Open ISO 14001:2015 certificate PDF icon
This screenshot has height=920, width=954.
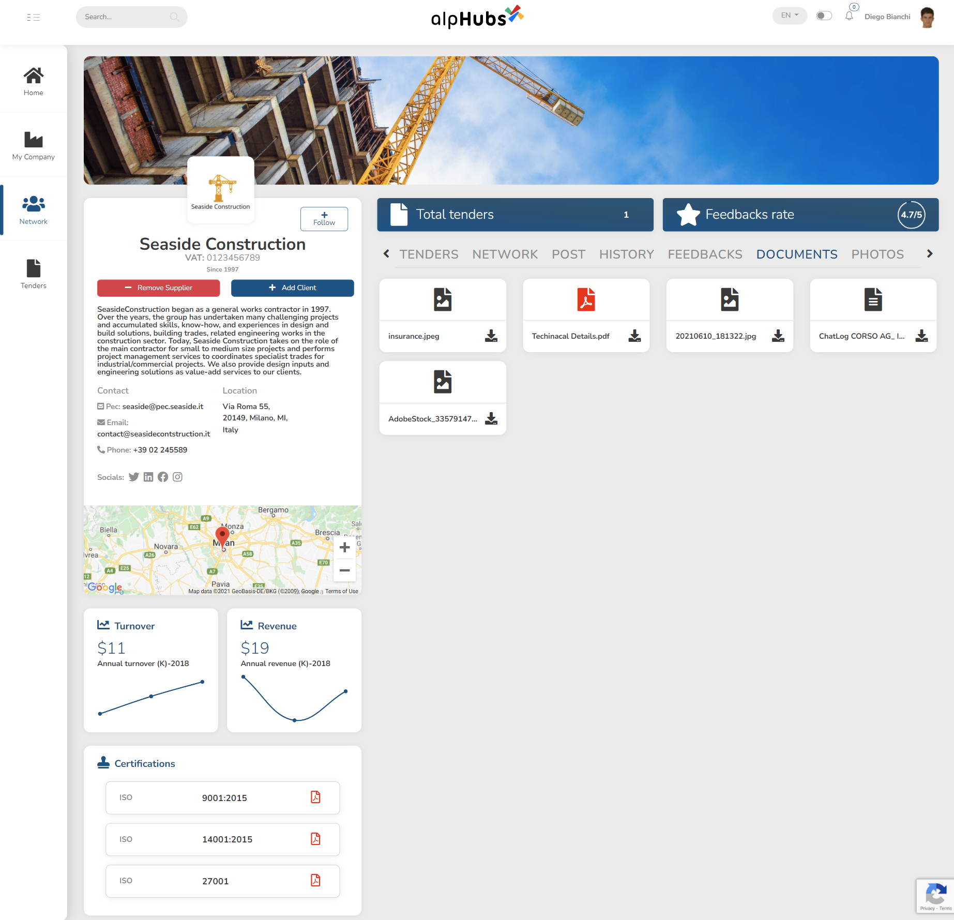315,839
